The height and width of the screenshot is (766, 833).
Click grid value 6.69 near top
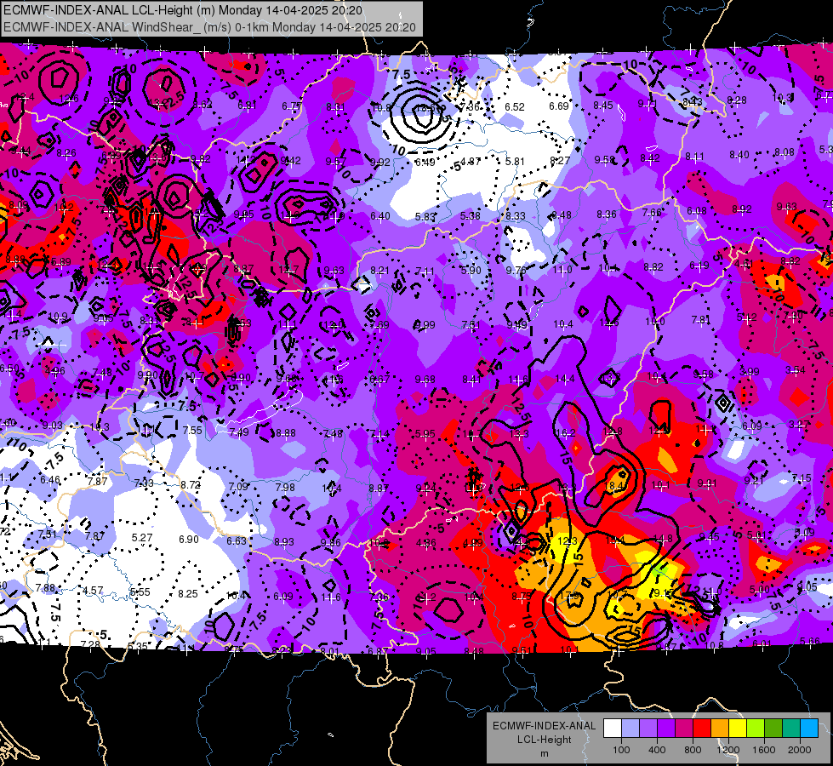559,106
